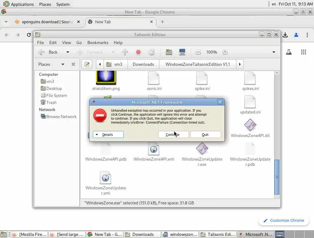314x238 pixels.
Task: Select the WindowsZoneTailsonicEdition V1.1 breadcrumb
Action: coord(198,64)
